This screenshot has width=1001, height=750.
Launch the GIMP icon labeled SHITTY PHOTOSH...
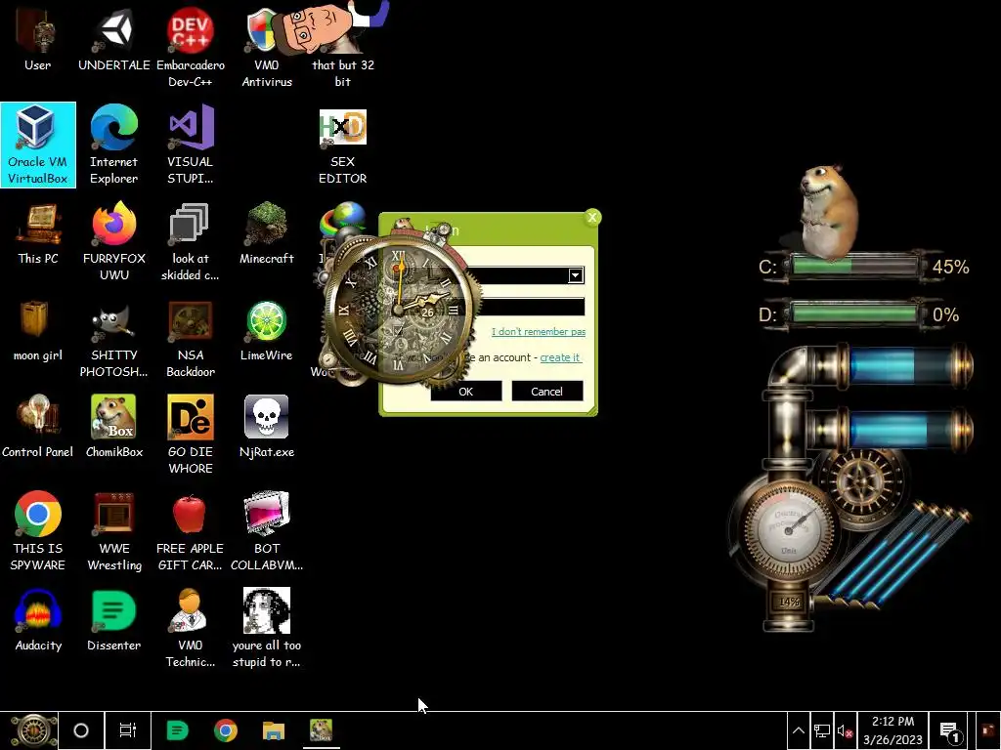pyautogui.click(x=113, y=338)
